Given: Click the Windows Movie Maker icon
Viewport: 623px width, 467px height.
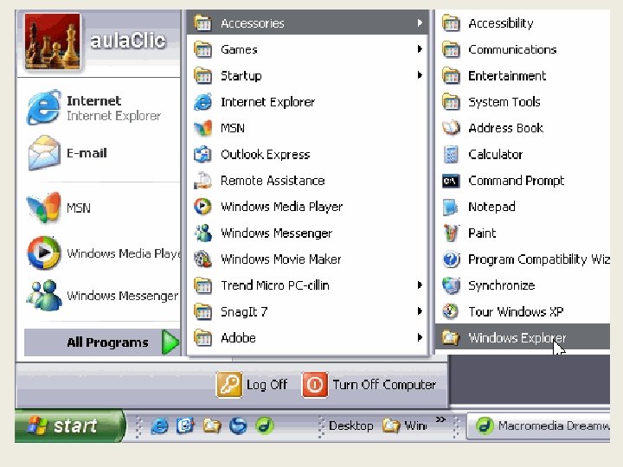Looking at the screenshot, I should coord(202,259).
